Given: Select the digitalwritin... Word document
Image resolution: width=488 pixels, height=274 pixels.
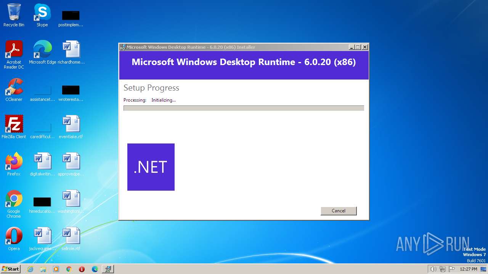Looking at the screenshot, I should [42, 164].
